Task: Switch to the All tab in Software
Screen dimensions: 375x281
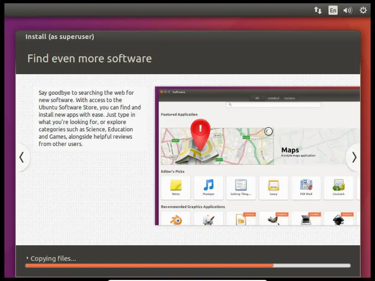Action: (257, 98)
